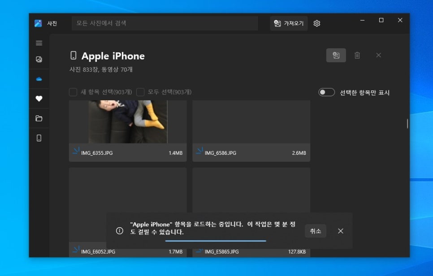Open the hamburger navigation menu
This screenshot has width=433, height=276.
39,43
